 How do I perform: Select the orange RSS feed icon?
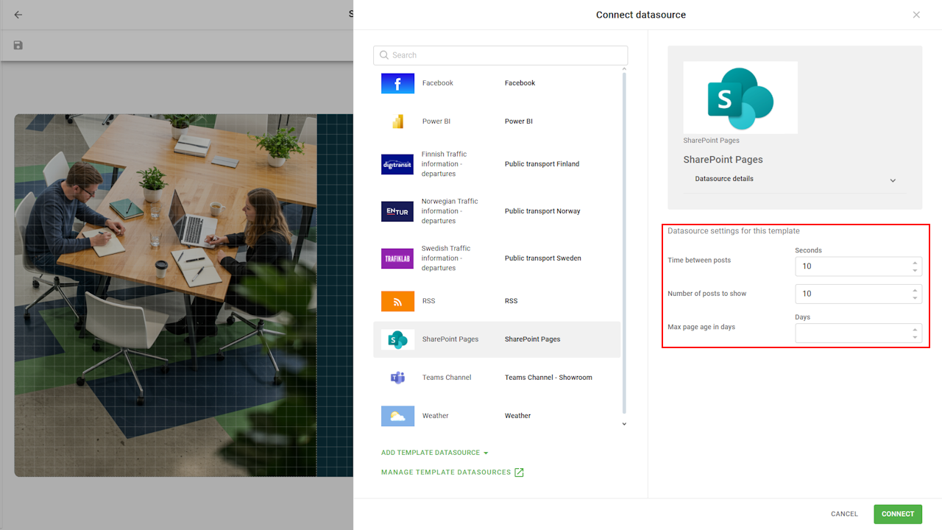(x=397, y=301)
